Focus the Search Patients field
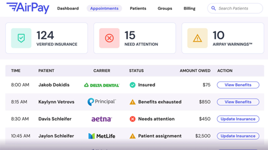268x150 pixels. 238,8
